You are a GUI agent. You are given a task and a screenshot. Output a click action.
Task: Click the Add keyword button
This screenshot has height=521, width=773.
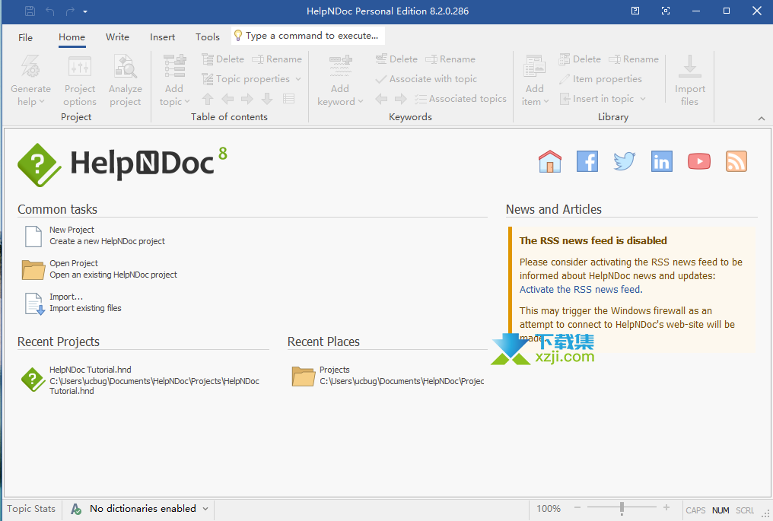point(340,81)
